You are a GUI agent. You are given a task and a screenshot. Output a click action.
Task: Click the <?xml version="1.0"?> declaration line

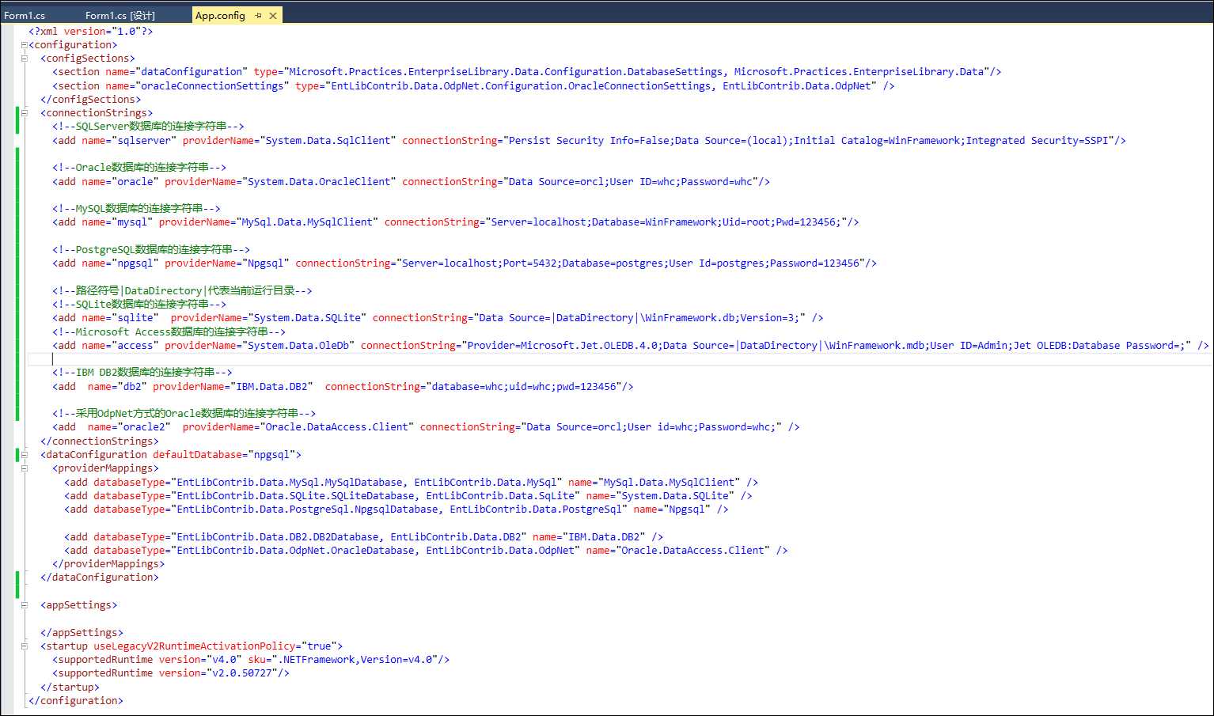pos(91,31)
